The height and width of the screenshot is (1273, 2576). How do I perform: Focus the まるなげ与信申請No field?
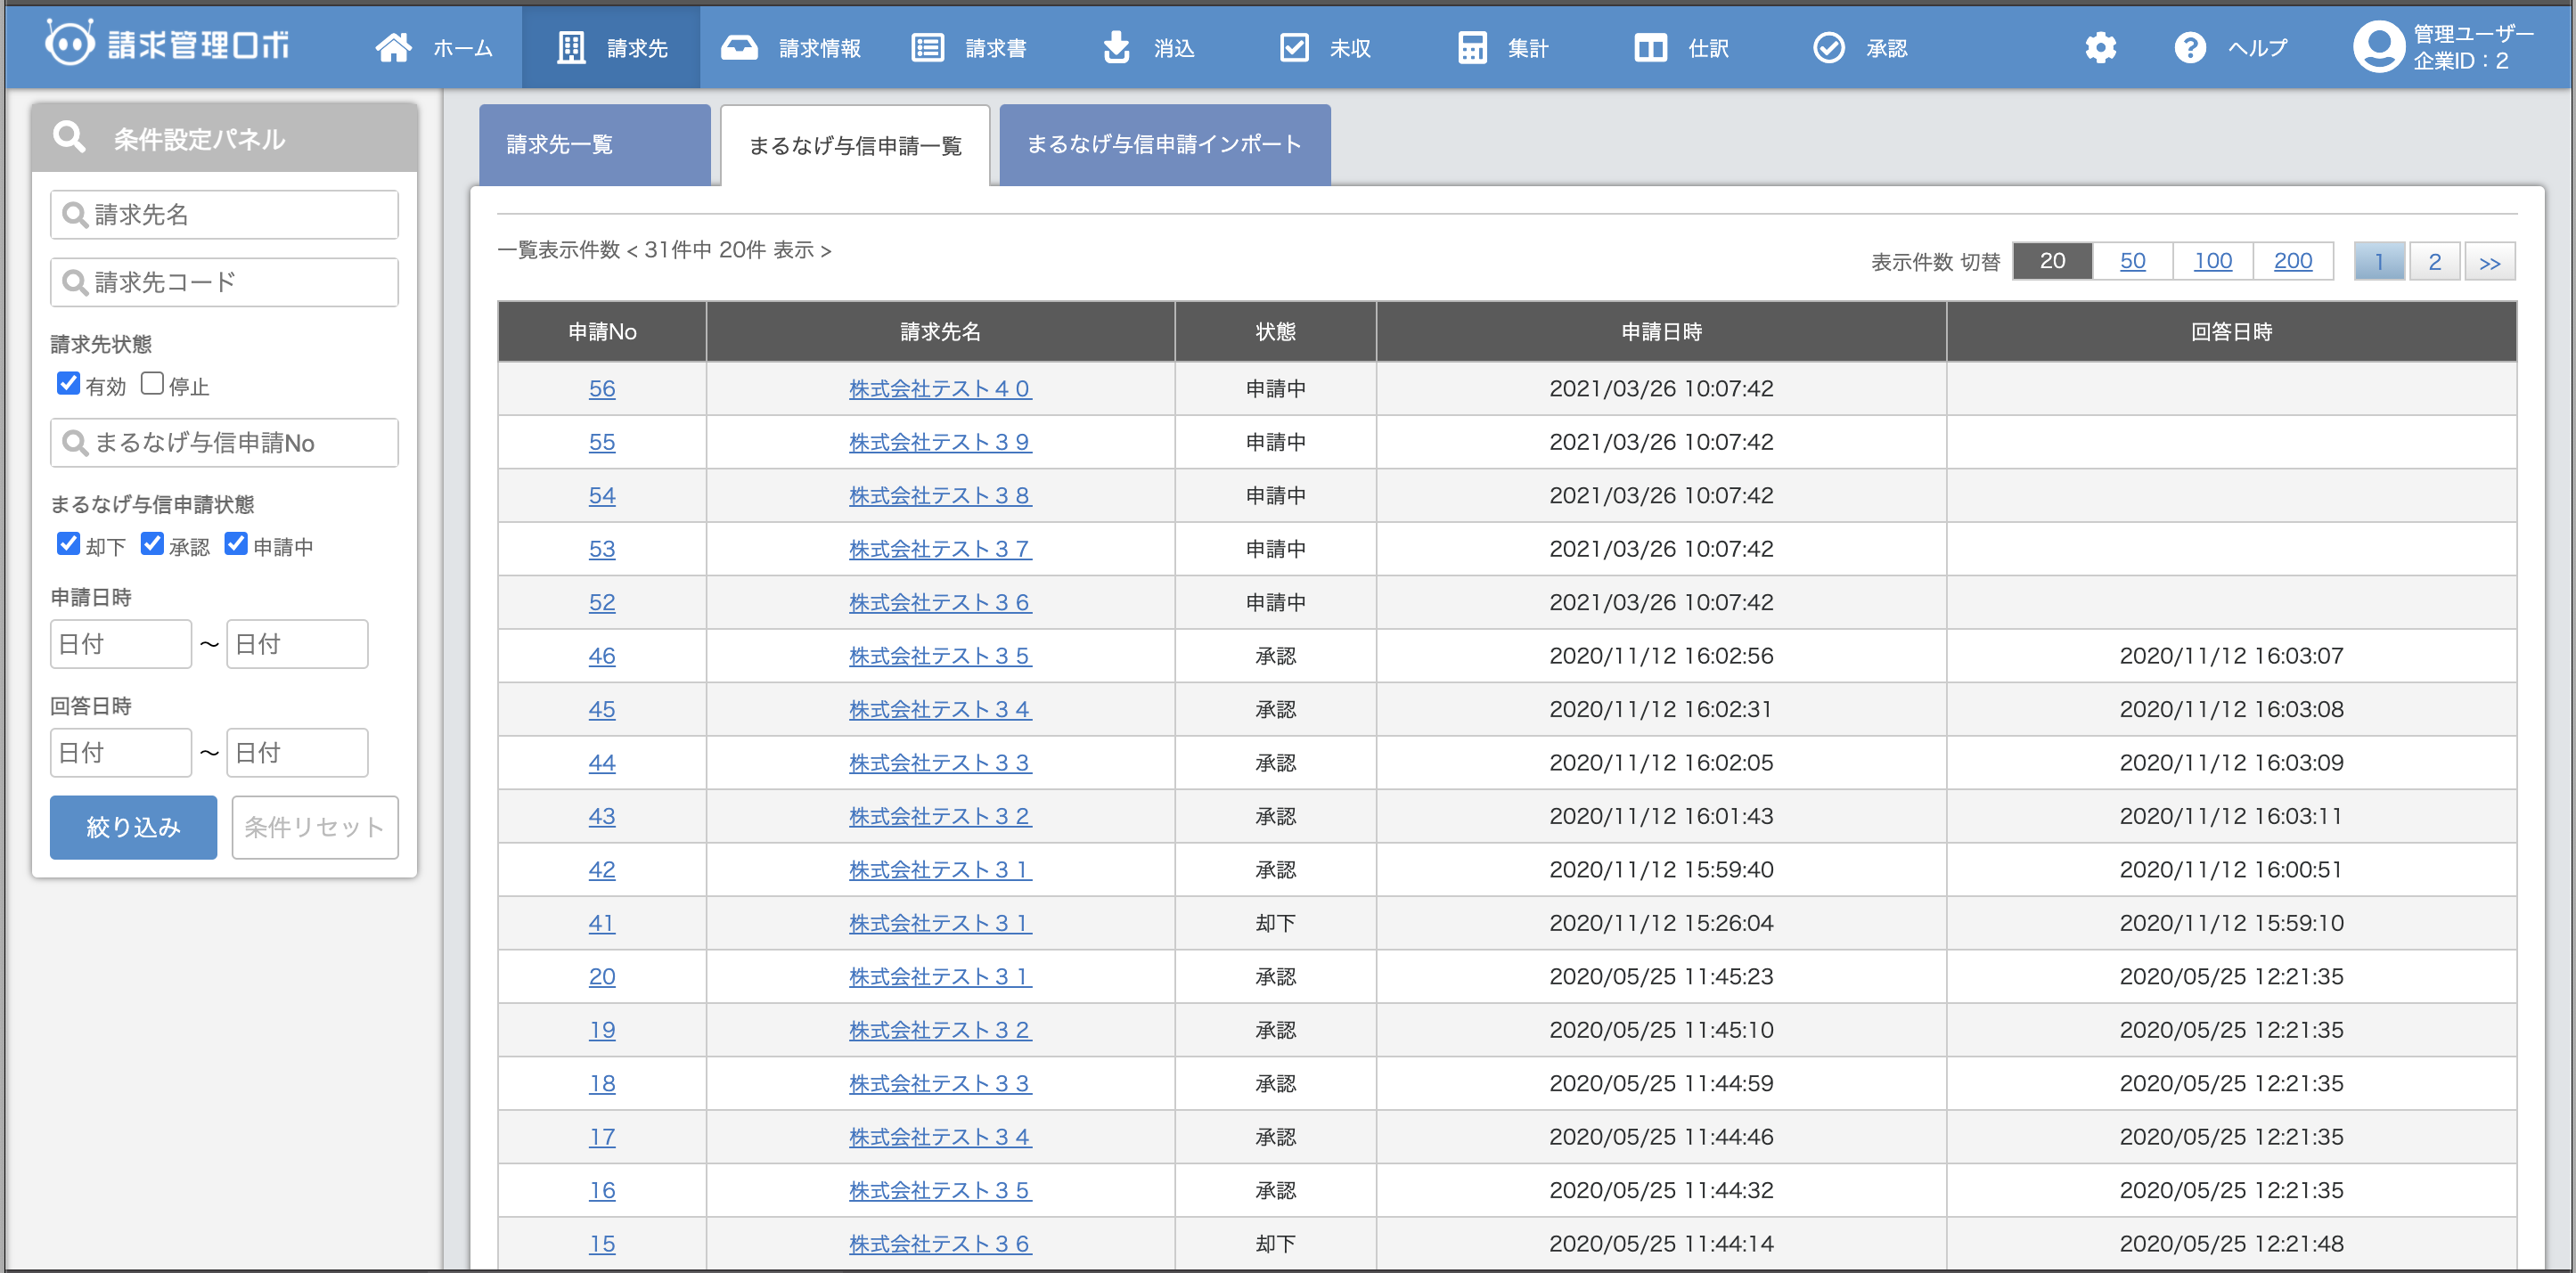pyautogui.click(x=224, y=442)
